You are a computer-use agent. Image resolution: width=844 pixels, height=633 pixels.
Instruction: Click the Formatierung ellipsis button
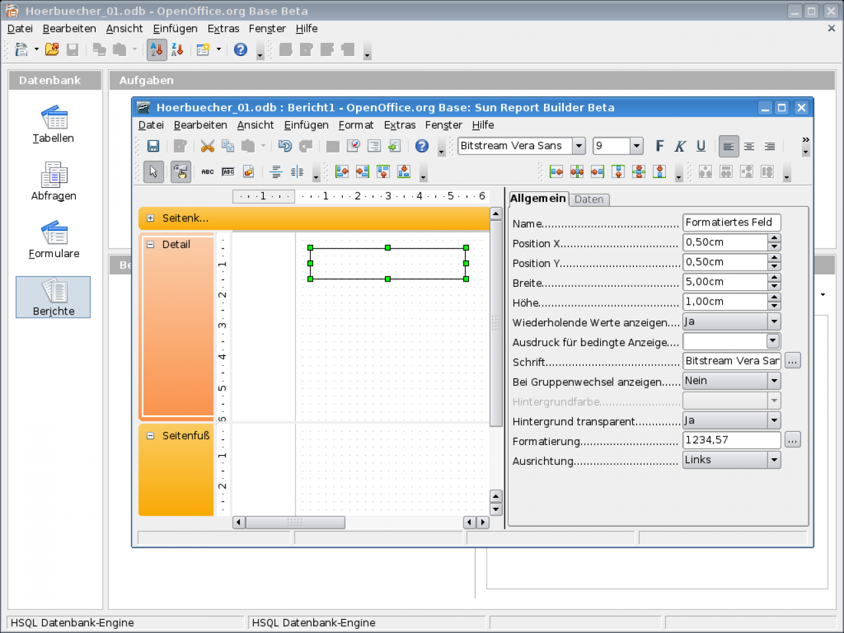(793, 440)
